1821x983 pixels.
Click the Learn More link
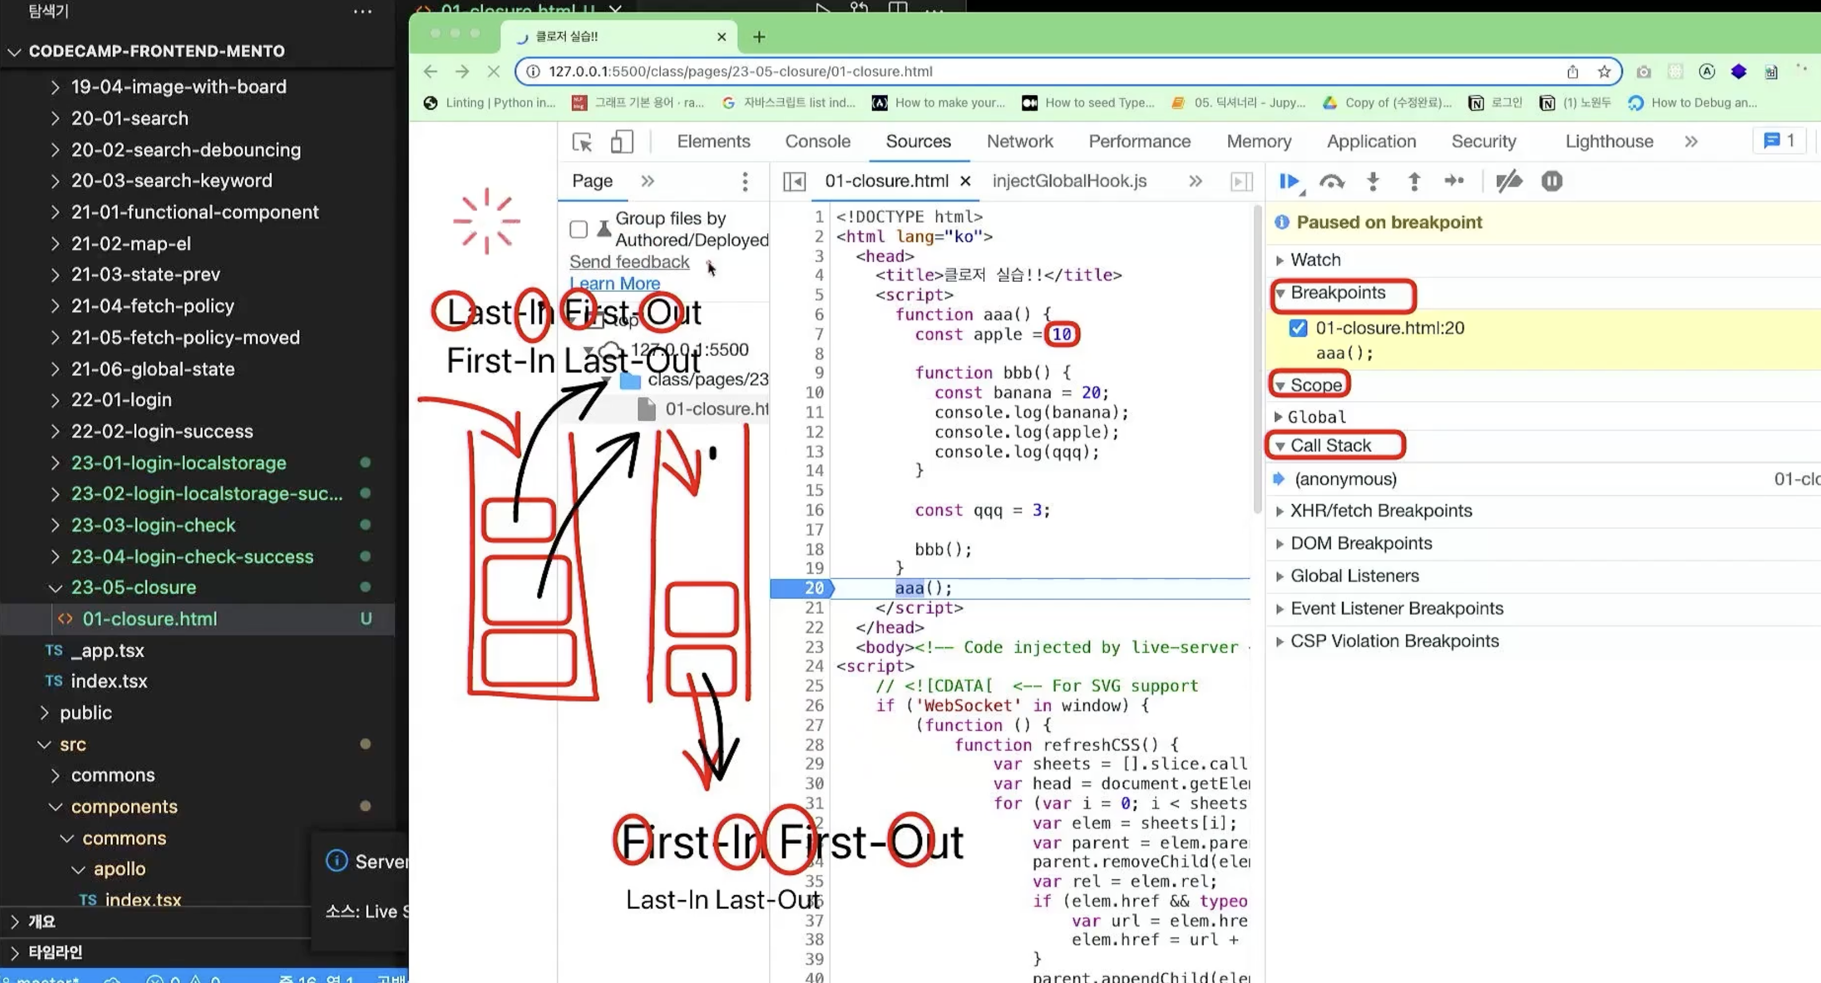(614, 284)
